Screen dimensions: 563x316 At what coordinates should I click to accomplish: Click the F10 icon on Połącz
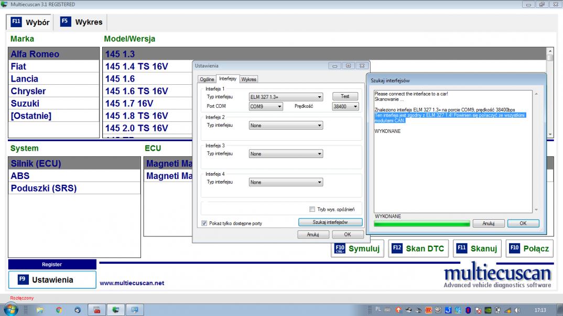point(515,249)
